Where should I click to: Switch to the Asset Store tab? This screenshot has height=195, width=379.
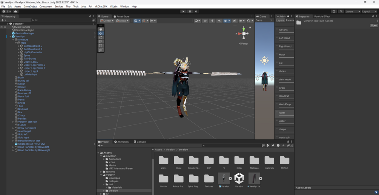[121, 17]
